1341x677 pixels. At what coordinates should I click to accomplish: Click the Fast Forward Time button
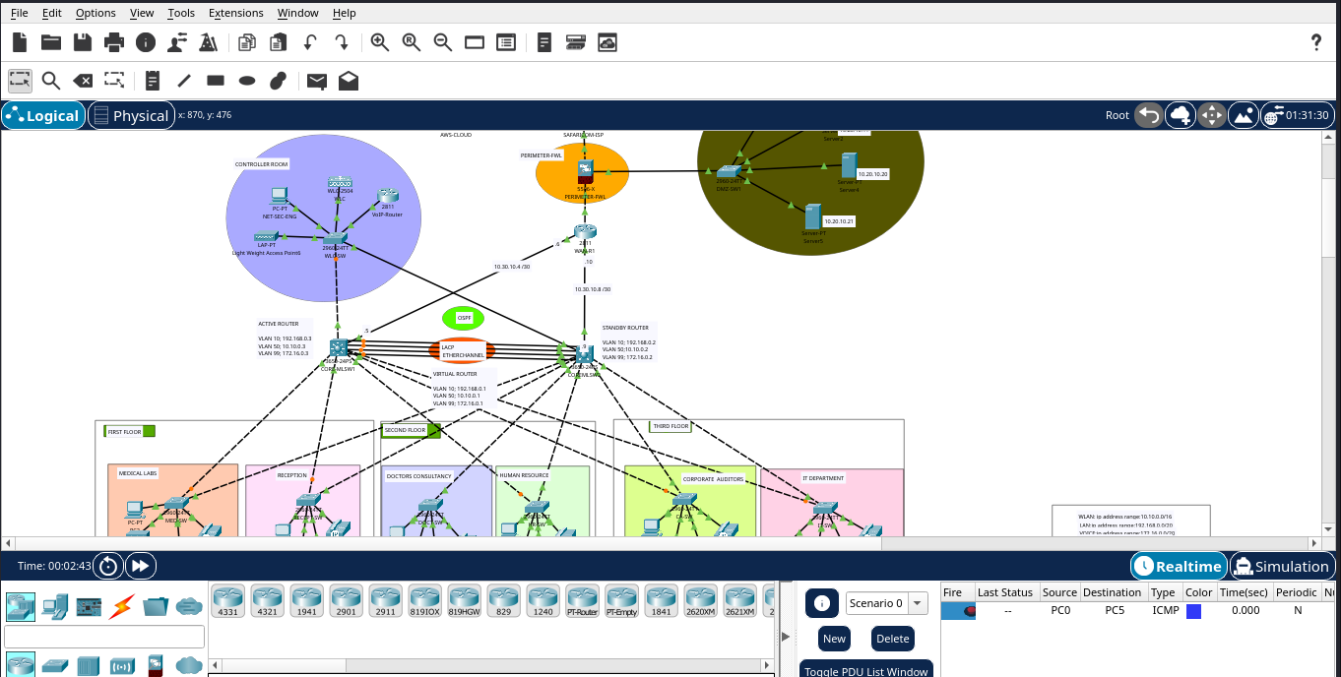(141, 566)
